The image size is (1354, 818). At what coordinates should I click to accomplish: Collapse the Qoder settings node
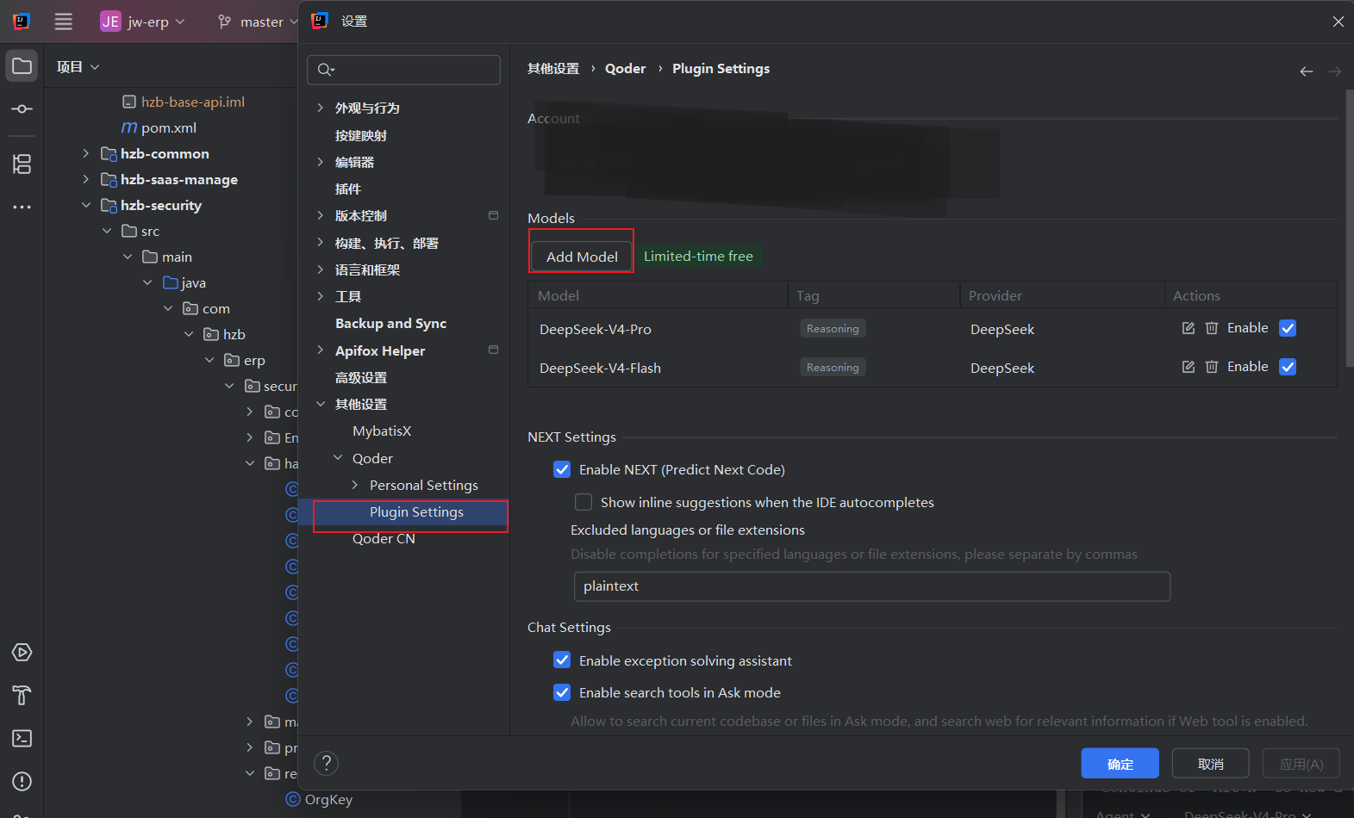(x=338, y=458)
